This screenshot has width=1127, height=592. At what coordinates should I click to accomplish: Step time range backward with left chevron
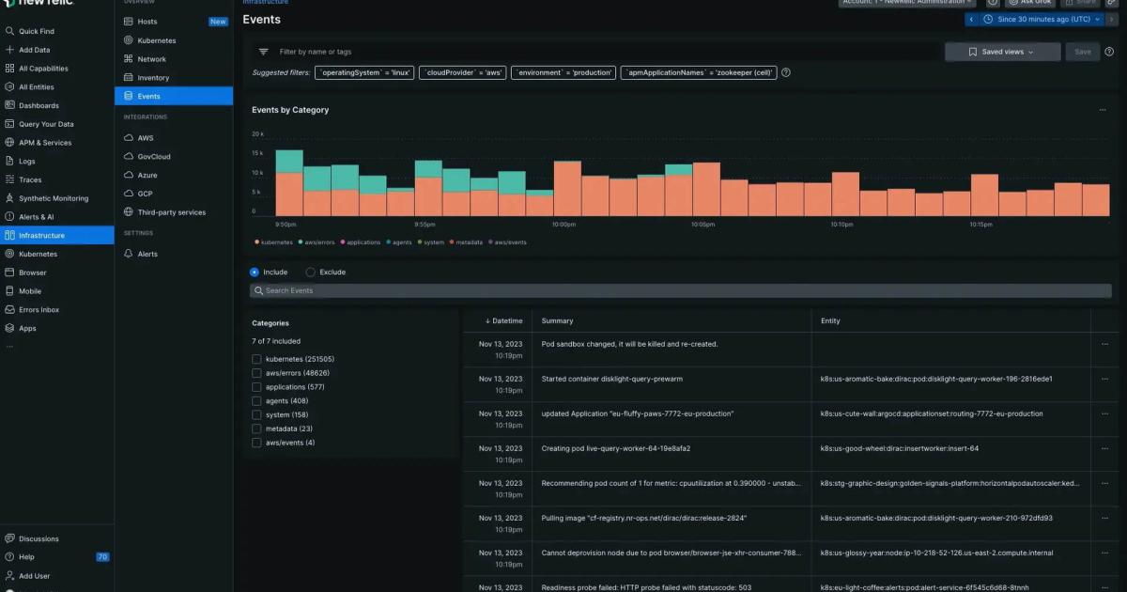pos(972,19)
